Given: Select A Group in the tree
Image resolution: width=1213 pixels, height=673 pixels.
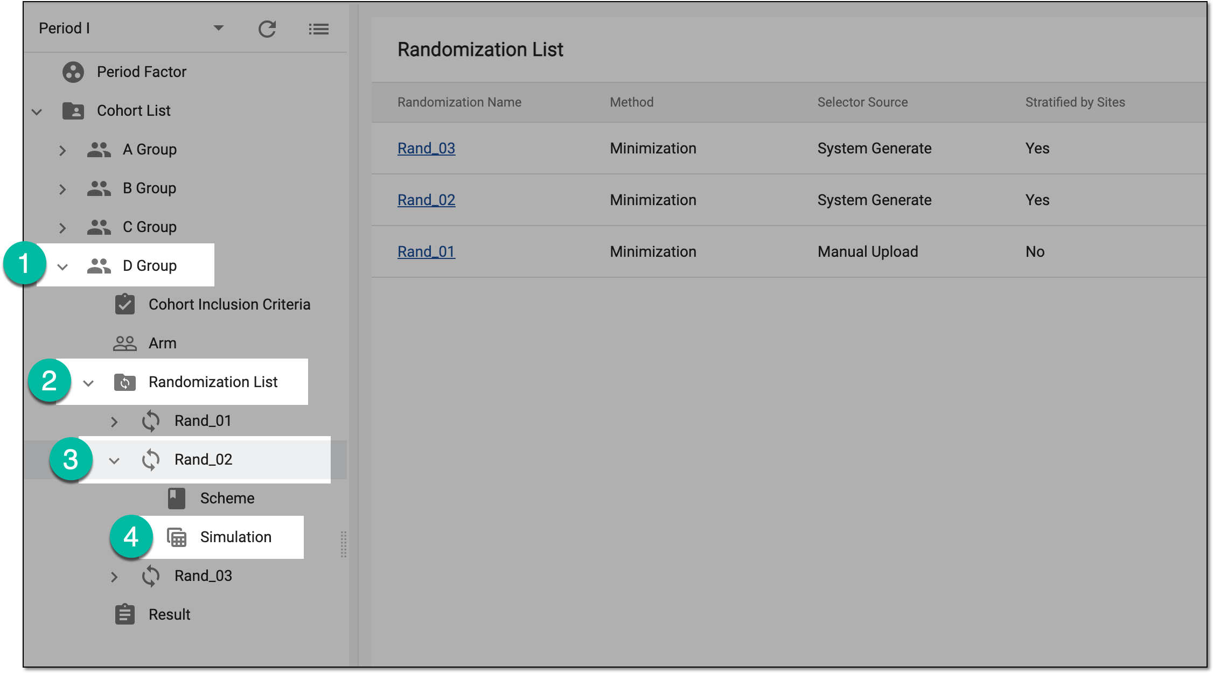Looking at the screenshot, I should coord(150,149).
